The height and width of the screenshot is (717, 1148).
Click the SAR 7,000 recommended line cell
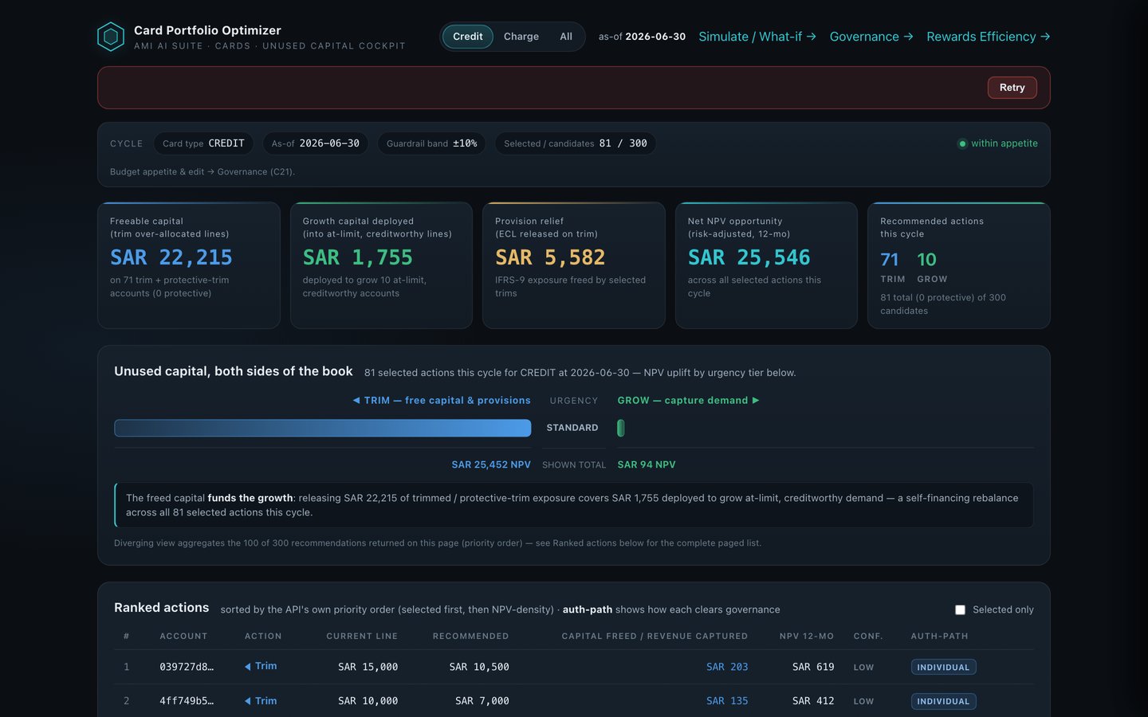click(x=482, y=701)
